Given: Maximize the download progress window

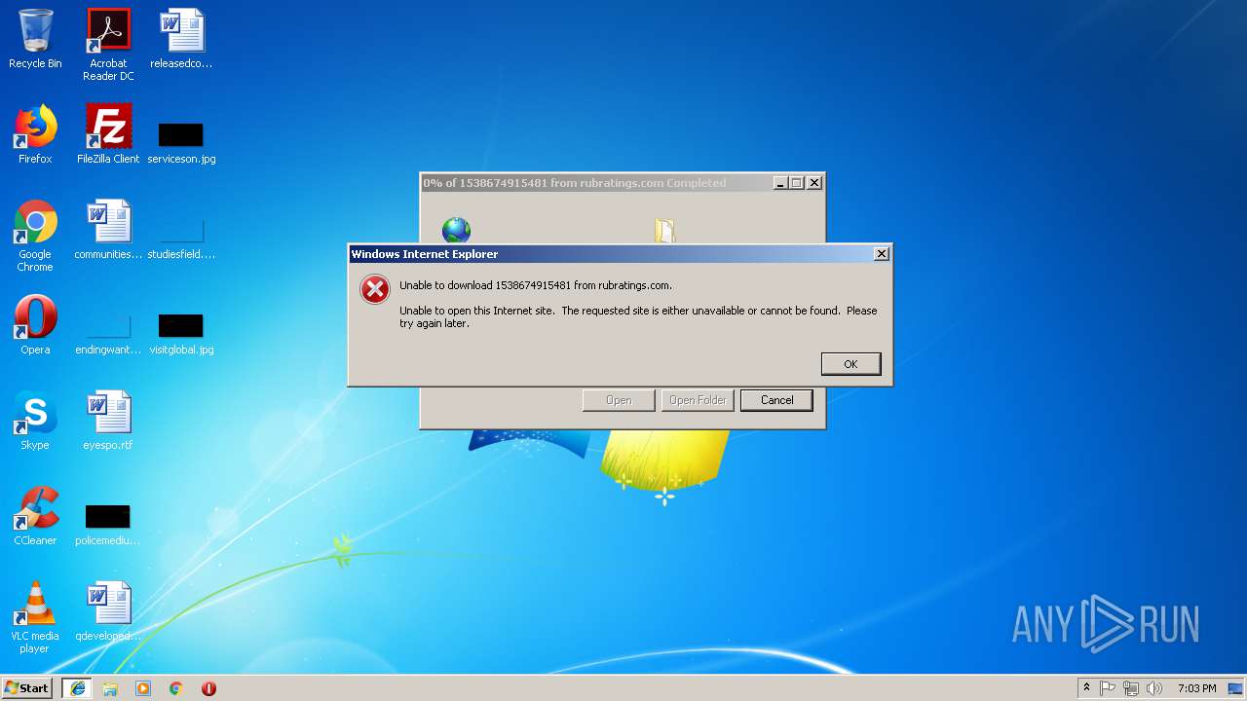Looking at the screenshot, I should [x=797, y=183].
